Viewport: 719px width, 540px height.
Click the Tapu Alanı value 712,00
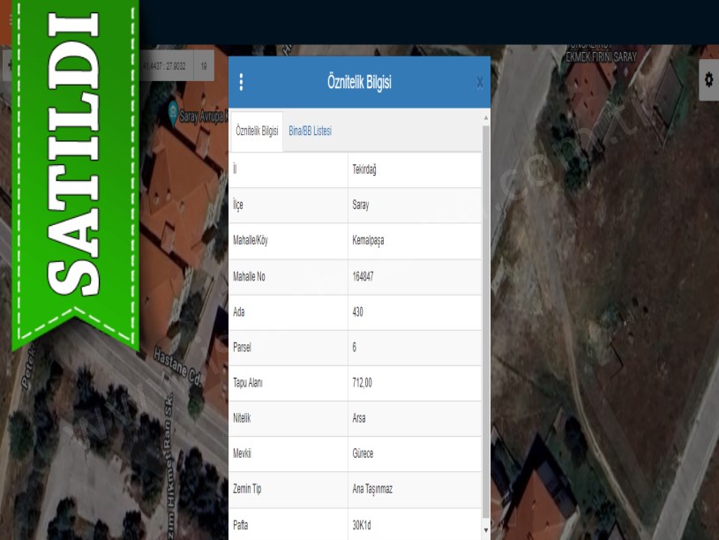(x=362, y=383)
